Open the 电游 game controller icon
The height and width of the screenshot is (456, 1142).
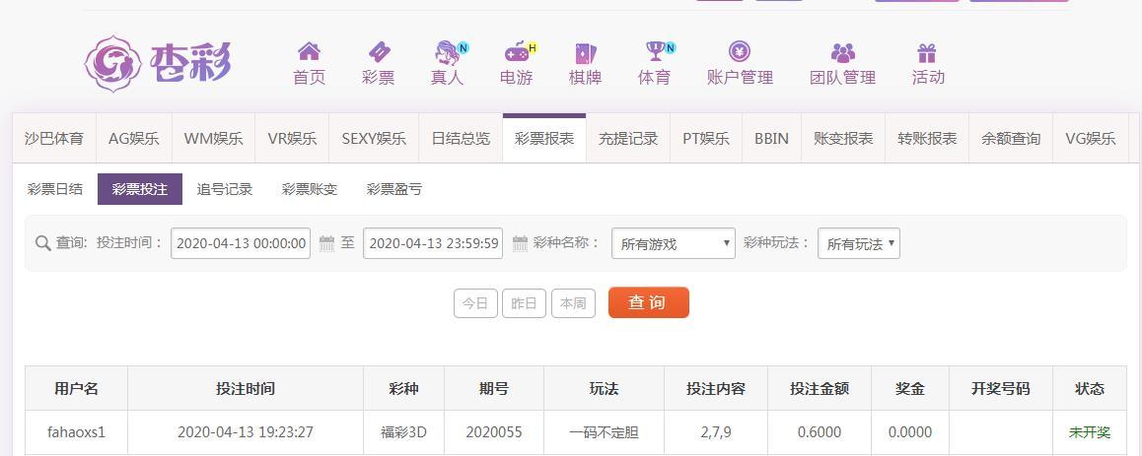[517, 51]
